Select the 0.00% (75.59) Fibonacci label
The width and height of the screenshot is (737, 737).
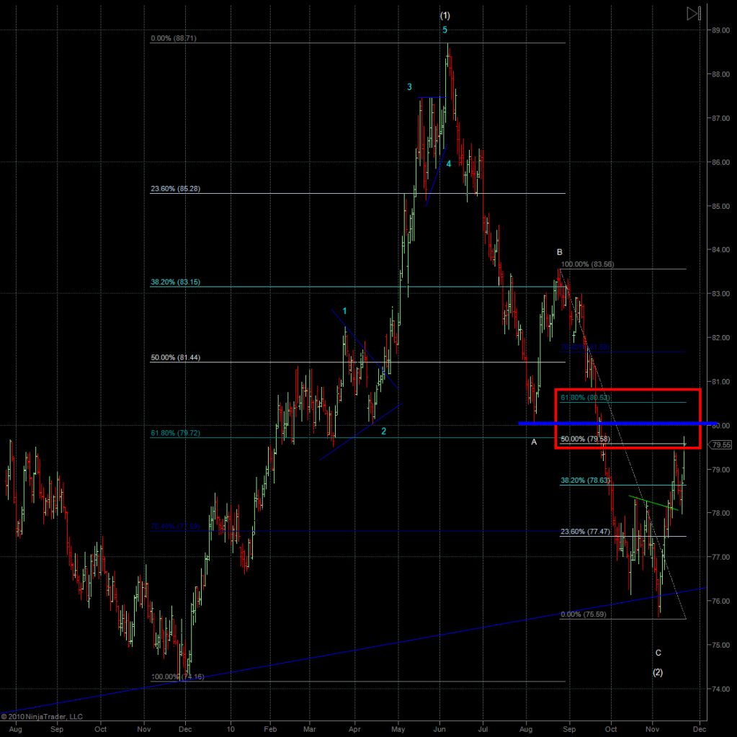click(584, 615)
